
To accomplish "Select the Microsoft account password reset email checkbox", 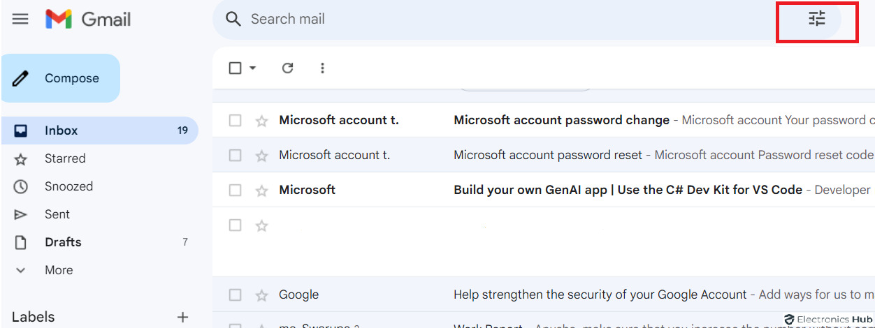I will click(236, 155).
